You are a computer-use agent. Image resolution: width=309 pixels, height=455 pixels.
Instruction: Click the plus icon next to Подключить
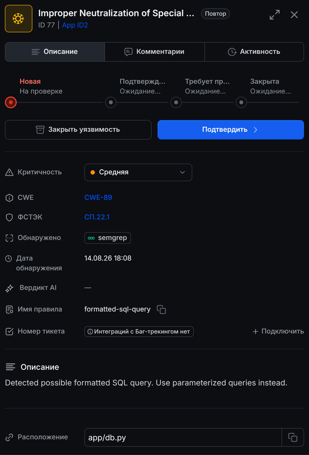(x=256, y=332)
